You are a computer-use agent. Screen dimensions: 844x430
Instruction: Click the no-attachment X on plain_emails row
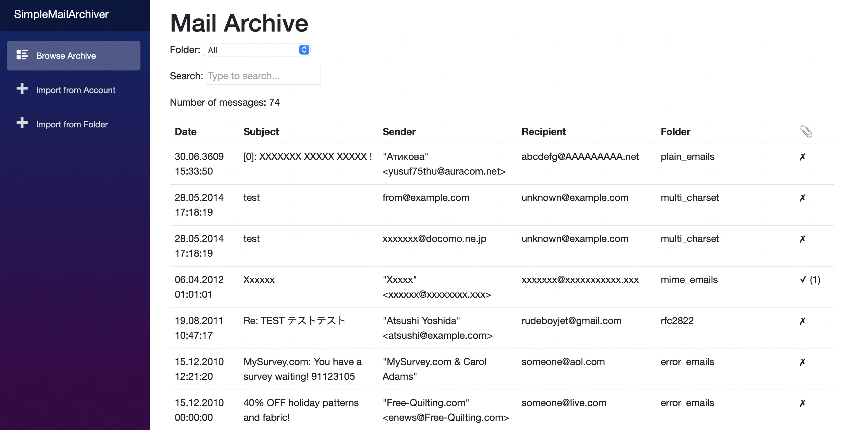[x=802, y=157]
